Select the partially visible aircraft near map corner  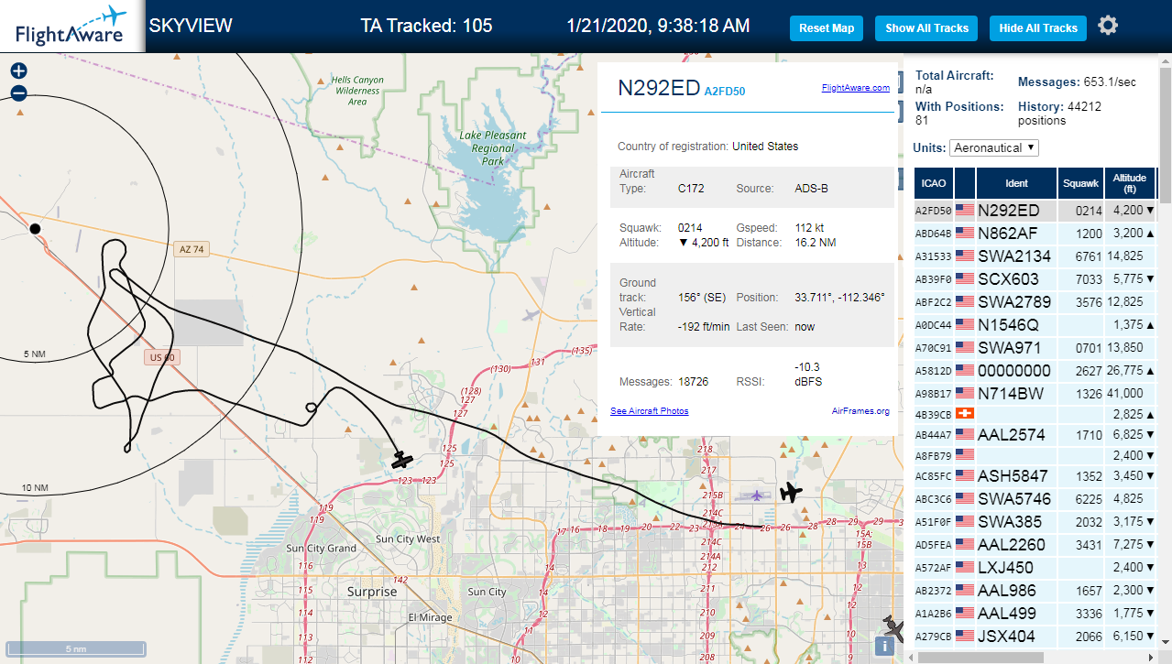tap(893, 627)
